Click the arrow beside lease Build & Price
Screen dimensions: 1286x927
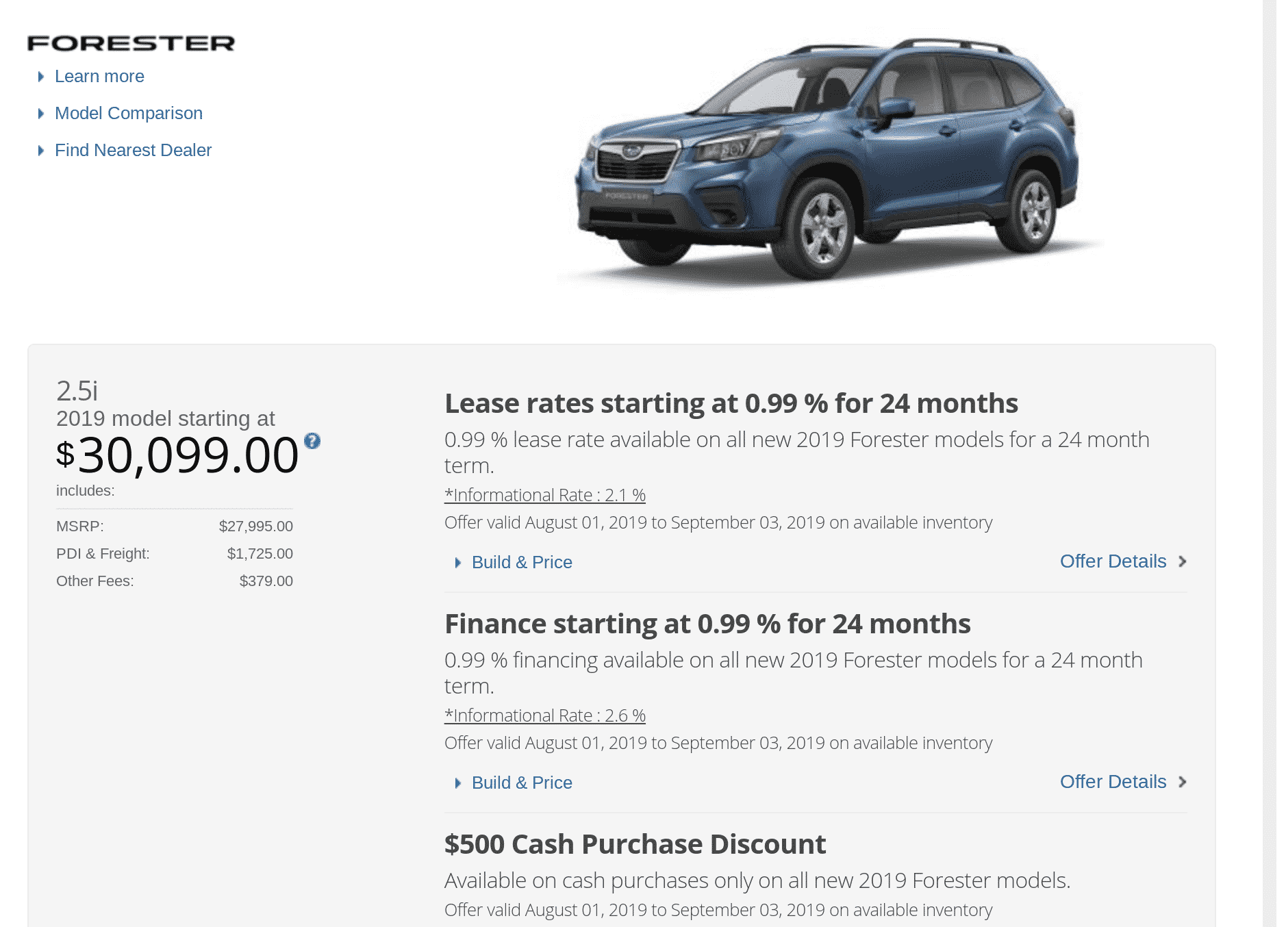tap(458, 563)
